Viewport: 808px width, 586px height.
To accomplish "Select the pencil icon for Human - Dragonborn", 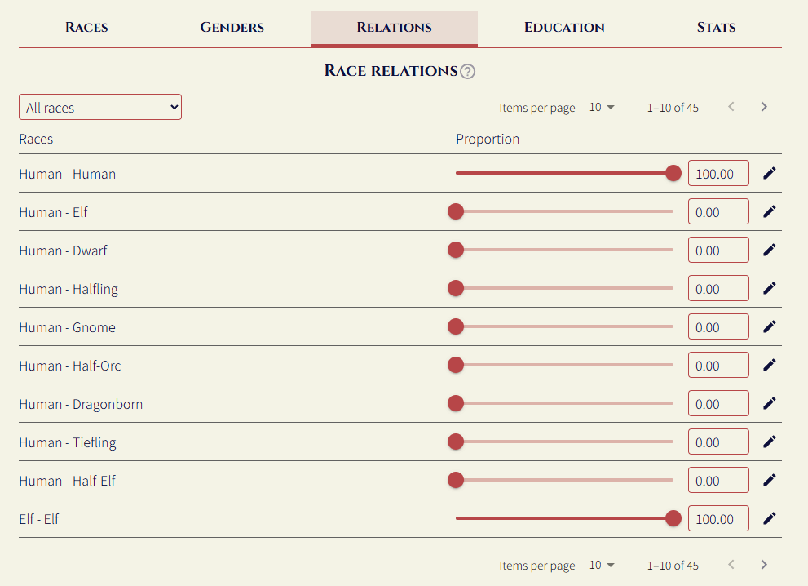I will pos(768,403).
